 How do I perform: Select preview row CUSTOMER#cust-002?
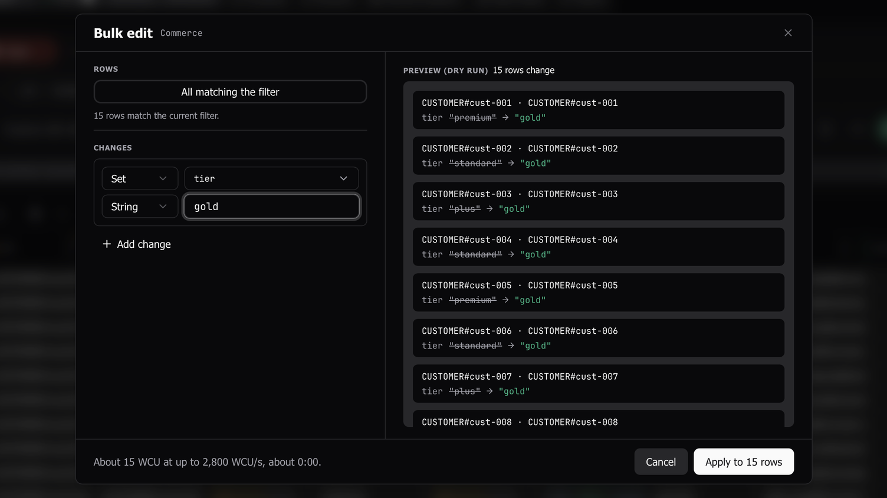pyautogui.click(x=599, y=155)
